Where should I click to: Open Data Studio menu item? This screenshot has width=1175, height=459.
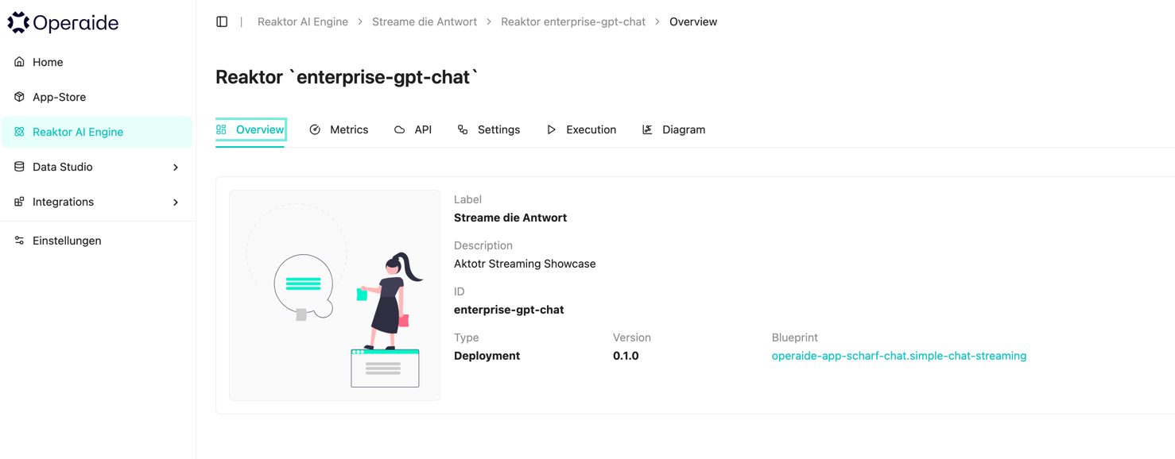click(97, 167)
